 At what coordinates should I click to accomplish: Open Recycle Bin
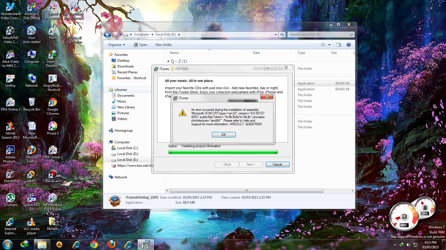click(32, 105)
